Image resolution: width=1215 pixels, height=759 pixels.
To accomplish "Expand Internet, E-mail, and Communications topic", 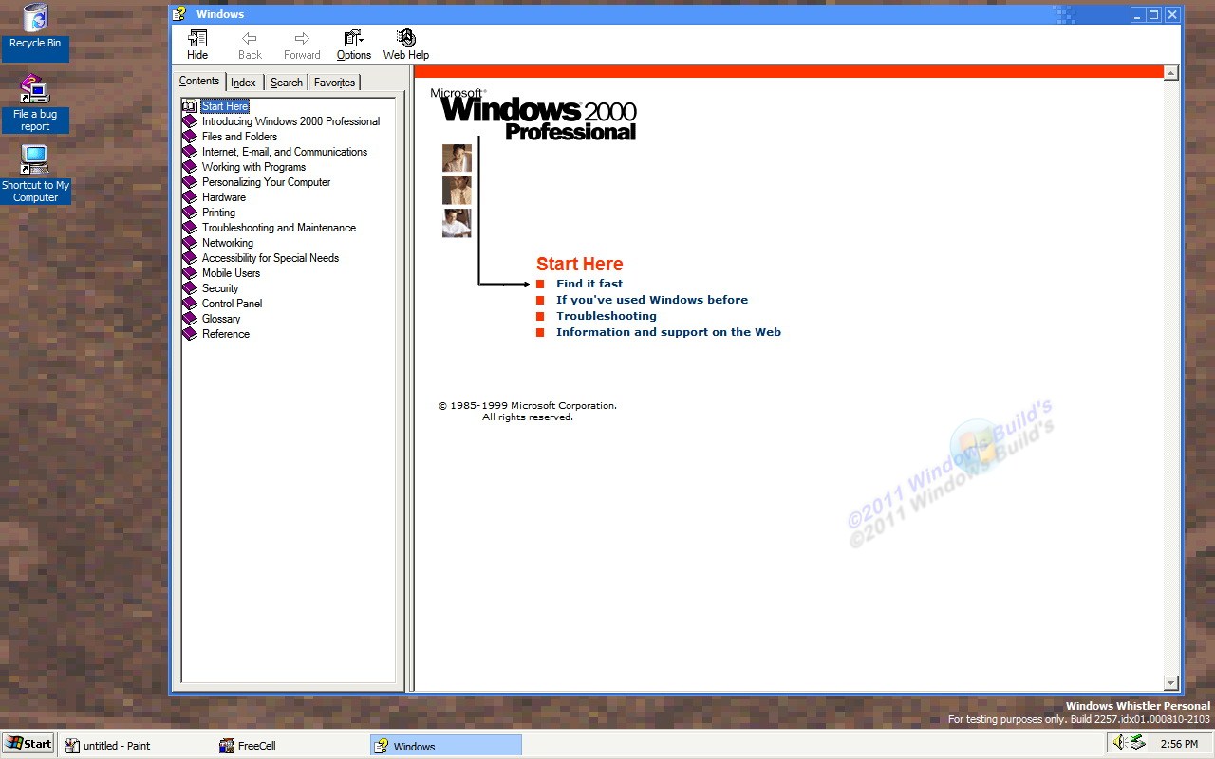I will pos(285,152).
